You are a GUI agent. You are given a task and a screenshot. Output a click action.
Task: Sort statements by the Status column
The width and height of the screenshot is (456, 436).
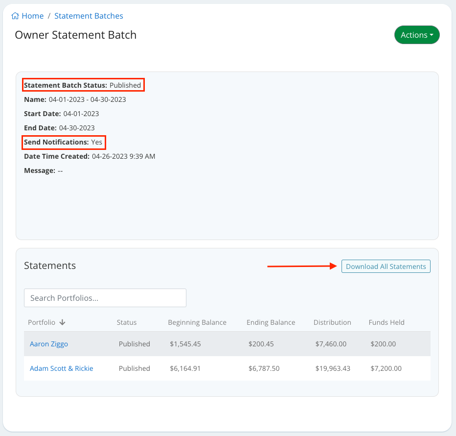126,322
